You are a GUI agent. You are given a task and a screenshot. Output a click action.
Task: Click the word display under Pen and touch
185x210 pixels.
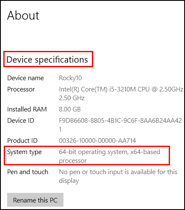(69, 181)
